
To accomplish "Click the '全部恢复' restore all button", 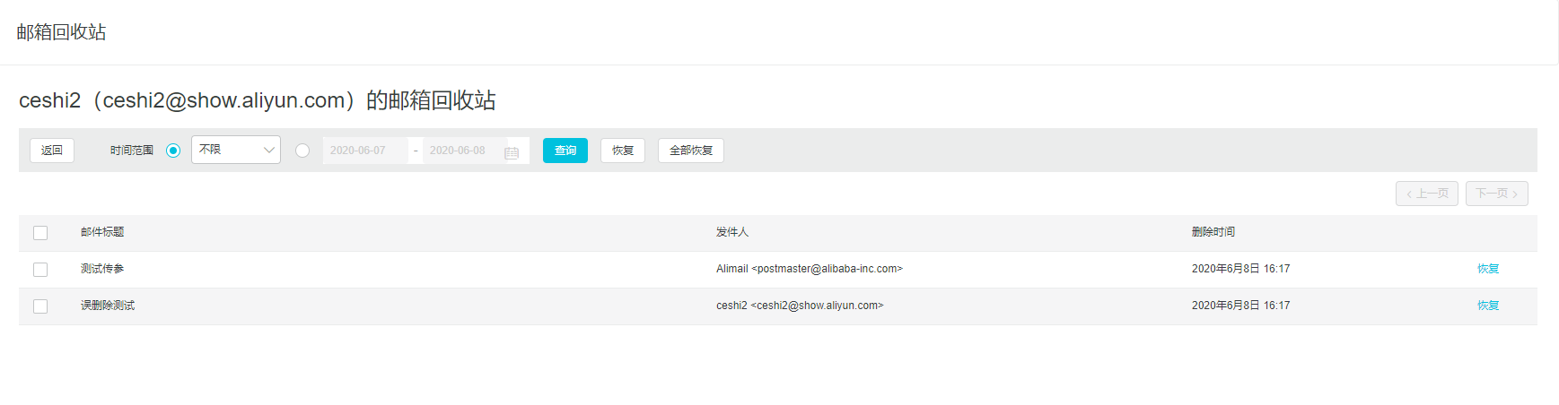I will (x=691, y=151).
